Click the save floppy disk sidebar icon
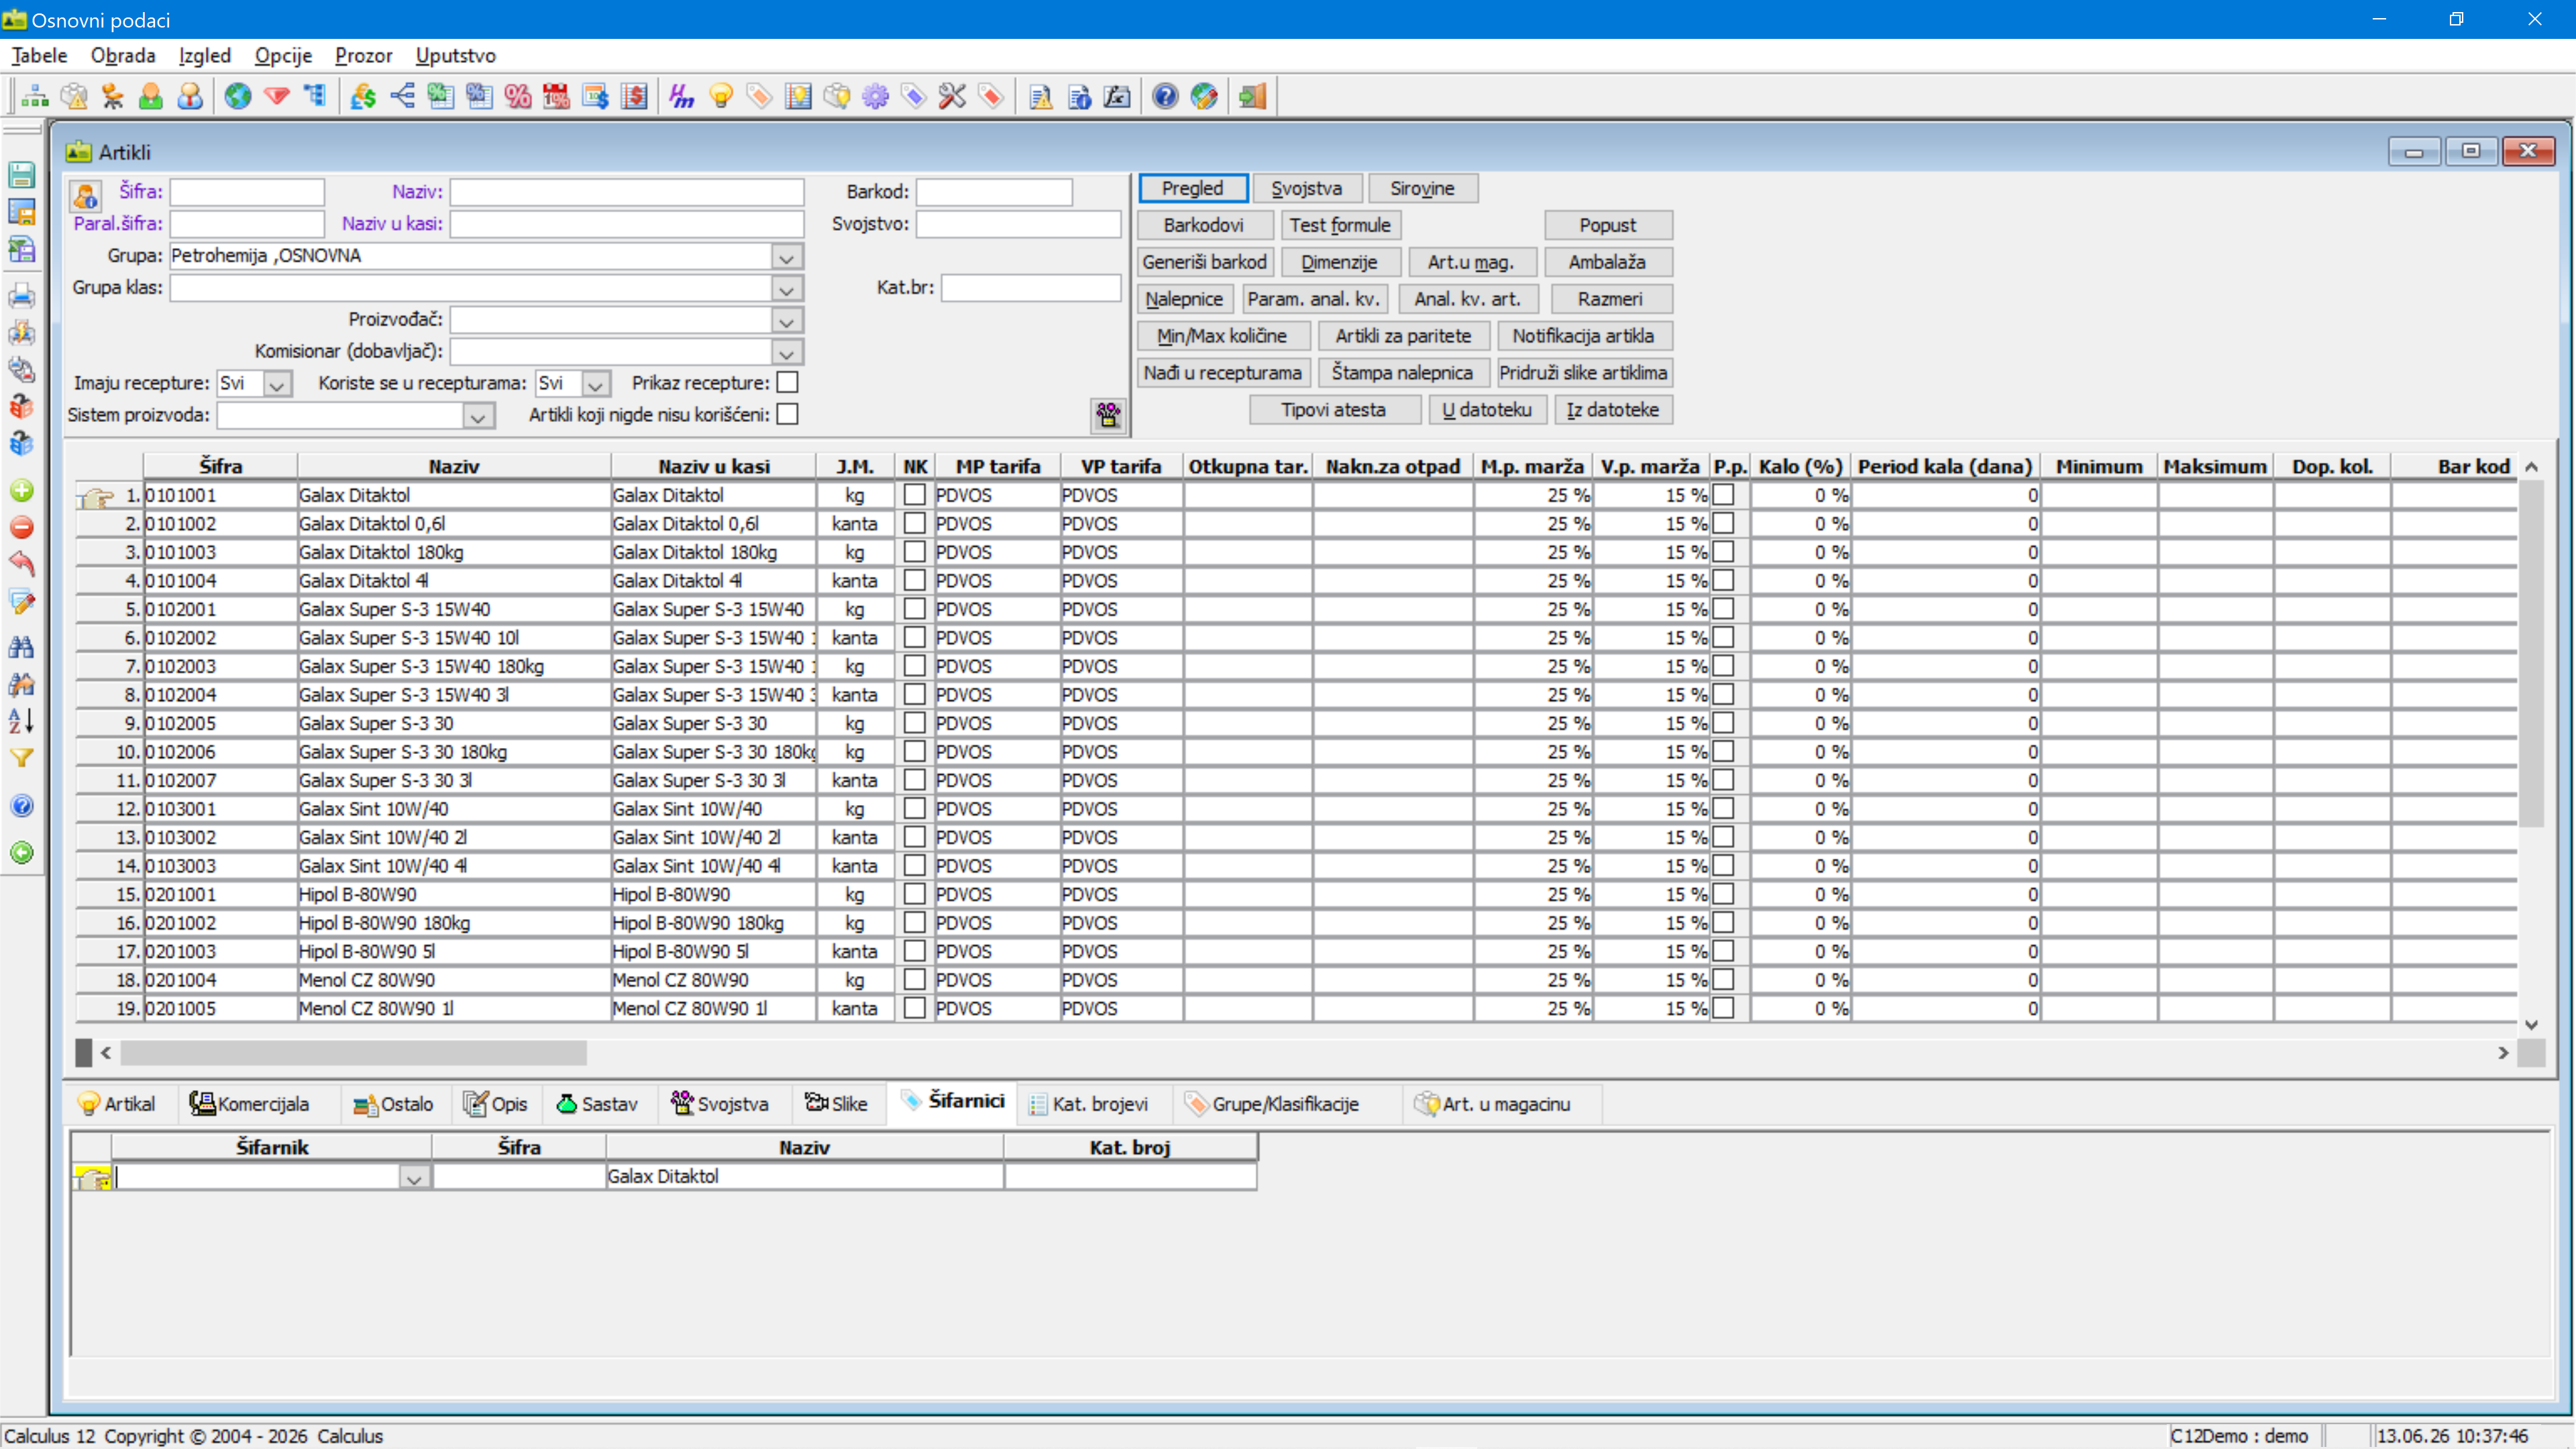Viewport: 2576px width, 1449px height. coord(22,175)
